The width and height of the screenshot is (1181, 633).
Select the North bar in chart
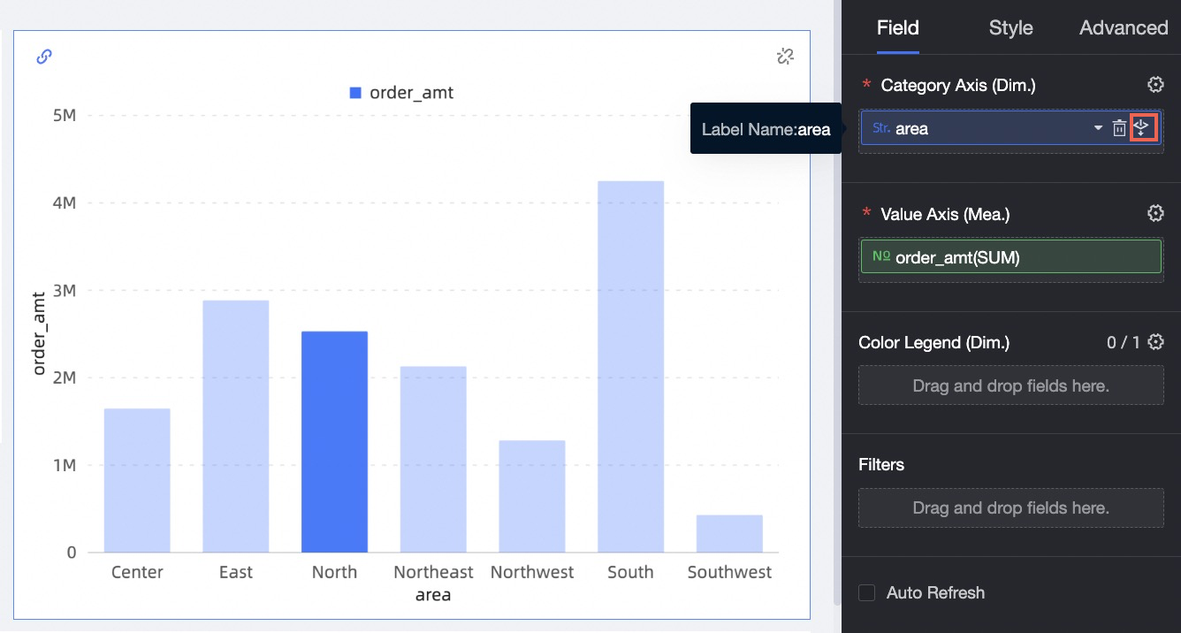334,442
